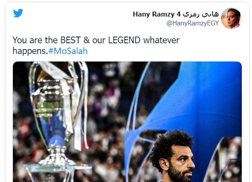Viewport: 252px width, 182px height.
Task: Click the number 4 in display name
Action: pyautogui.click(x=179, y=14)
